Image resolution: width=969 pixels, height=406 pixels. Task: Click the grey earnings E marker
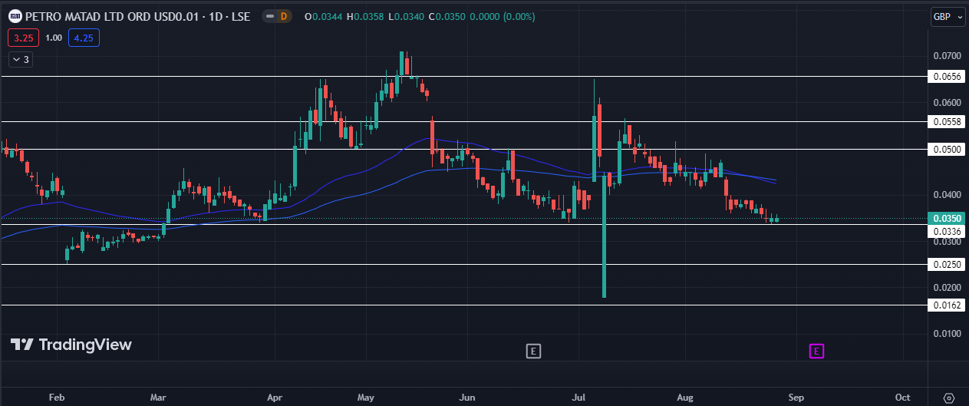(534, 352)
